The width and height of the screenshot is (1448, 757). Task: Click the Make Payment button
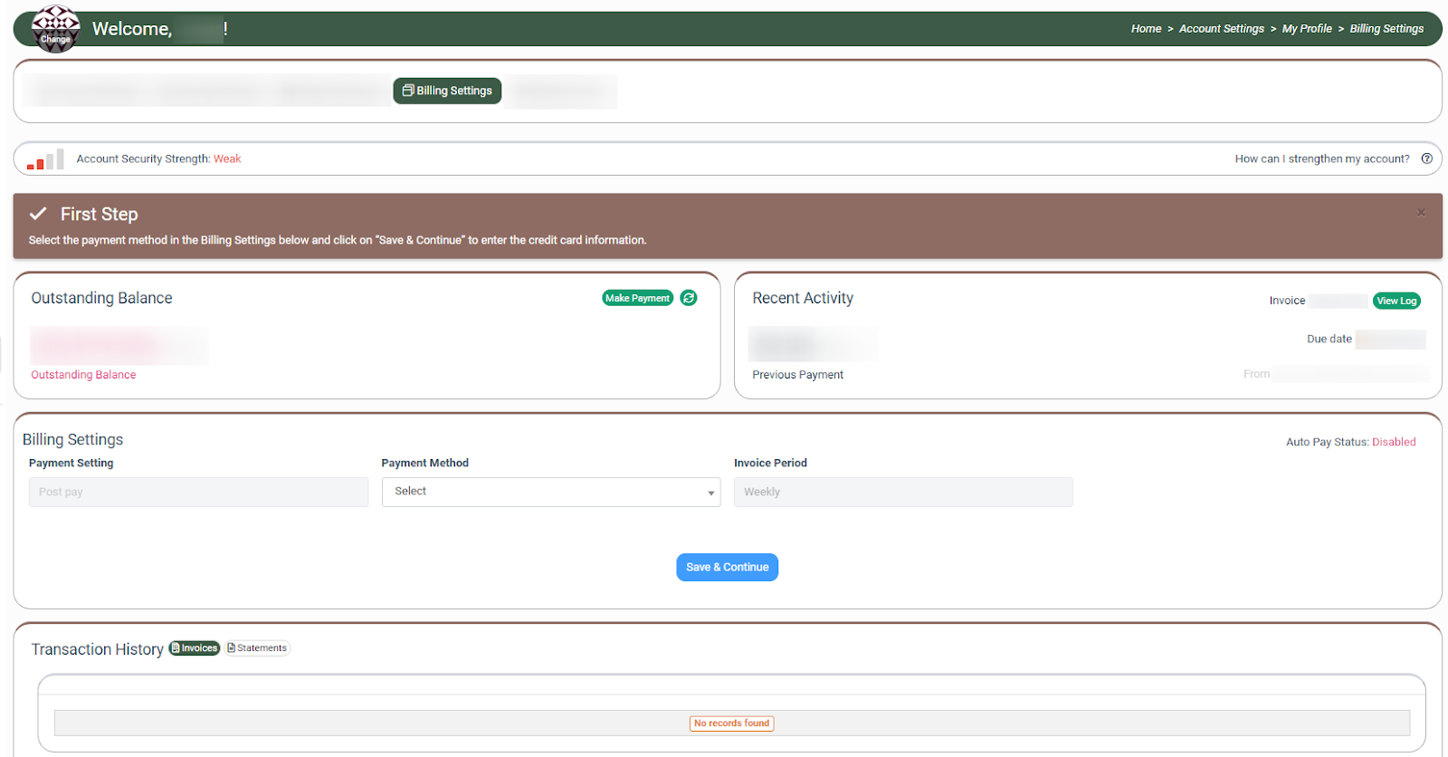tap(637, 298)
